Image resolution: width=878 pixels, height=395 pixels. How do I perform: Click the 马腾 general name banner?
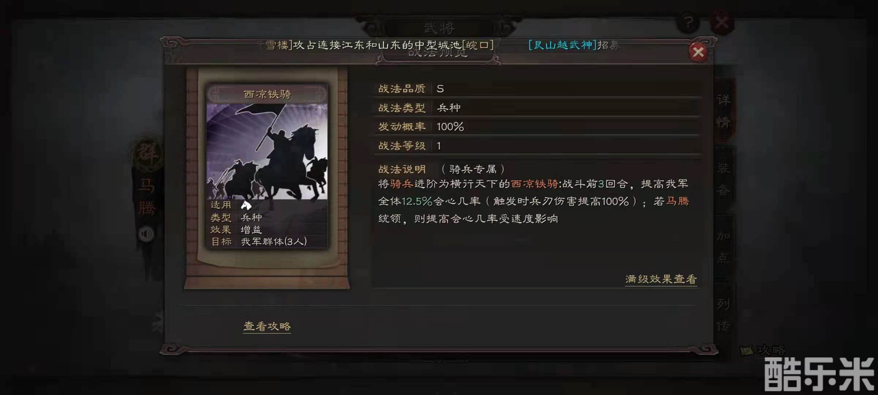point(147,197)
